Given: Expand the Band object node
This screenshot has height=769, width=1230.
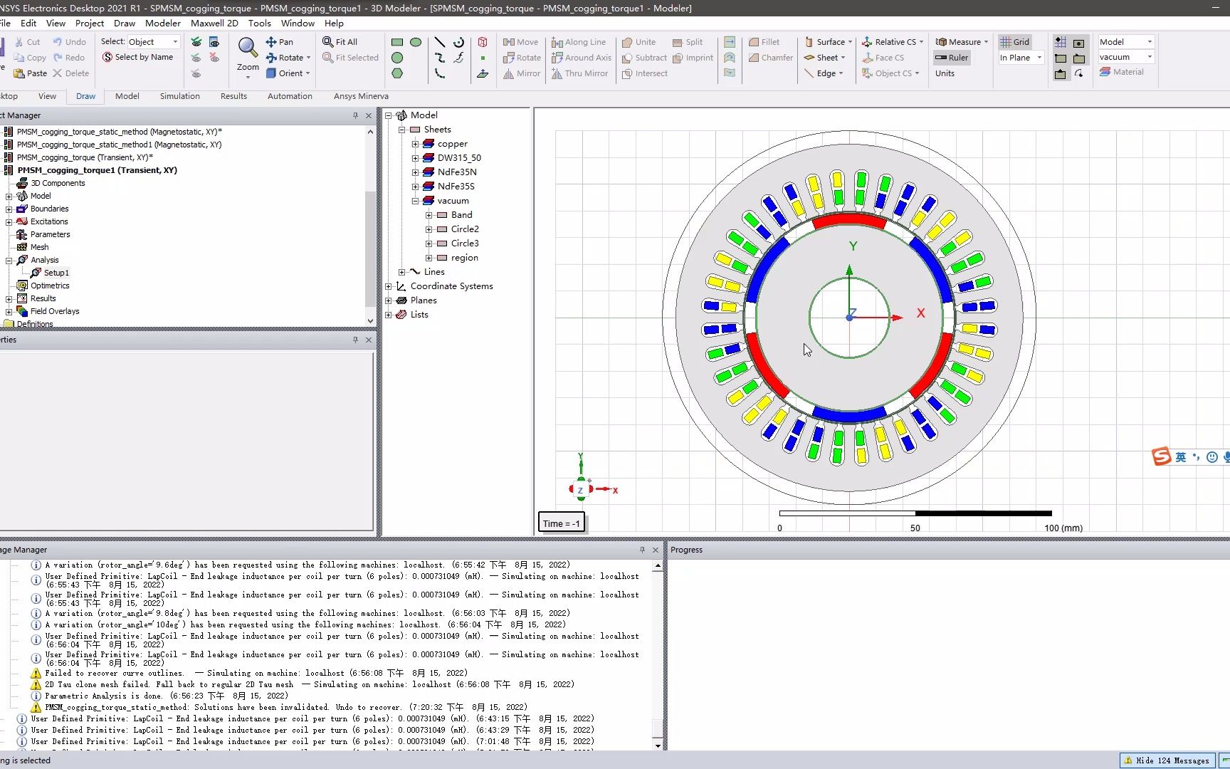Looking at the screenshot, I should tap(429, 215).
